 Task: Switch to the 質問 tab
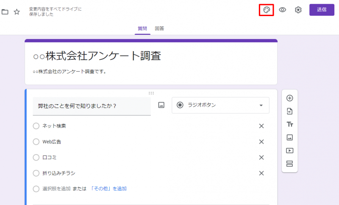[x=142, y=28]
